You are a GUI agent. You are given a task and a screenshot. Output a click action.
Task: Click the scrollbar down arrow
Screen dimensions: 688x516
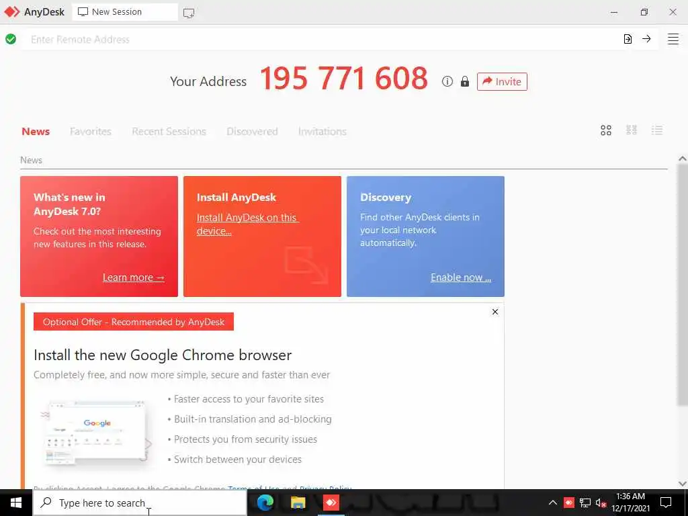683,484
